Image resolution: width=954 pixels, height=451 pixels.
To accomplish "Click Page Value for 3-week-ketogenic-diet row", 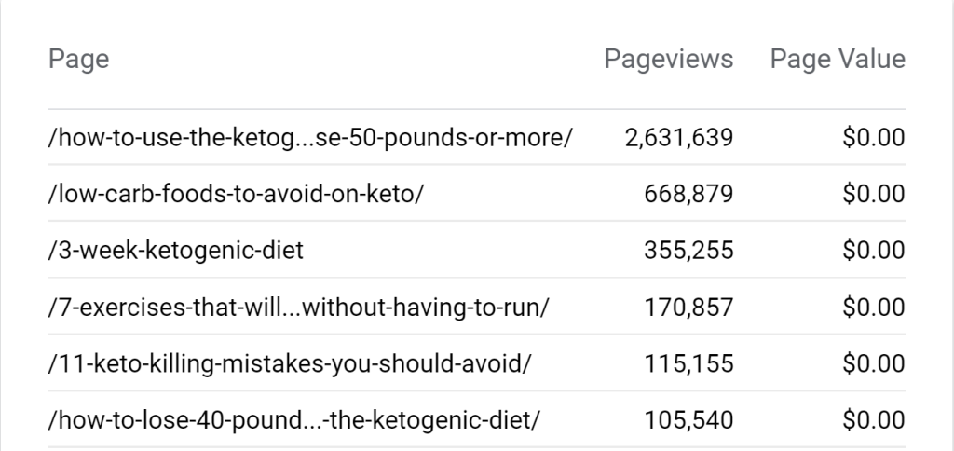I will (x=873, y=251).
